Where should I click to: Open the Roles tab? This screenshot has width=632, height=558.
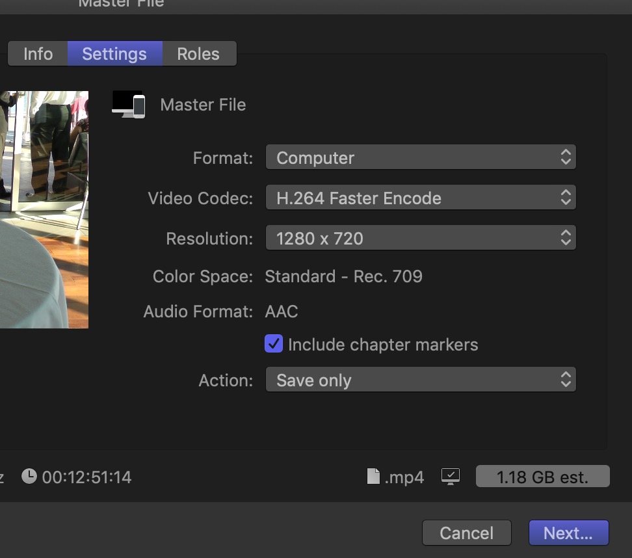198,54
